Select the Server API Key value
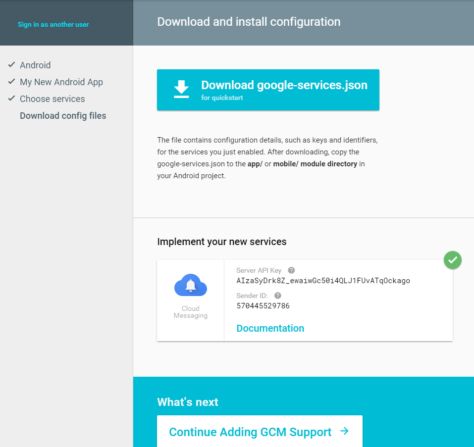The image size is (474, 447). click(x=323, y=281)
